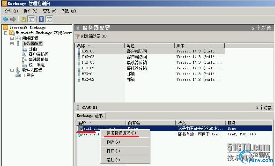Click the IMAP, POP, IIS services cell
Screen dimensions: 275x166
pyautogui.click(x=242, y=134)
